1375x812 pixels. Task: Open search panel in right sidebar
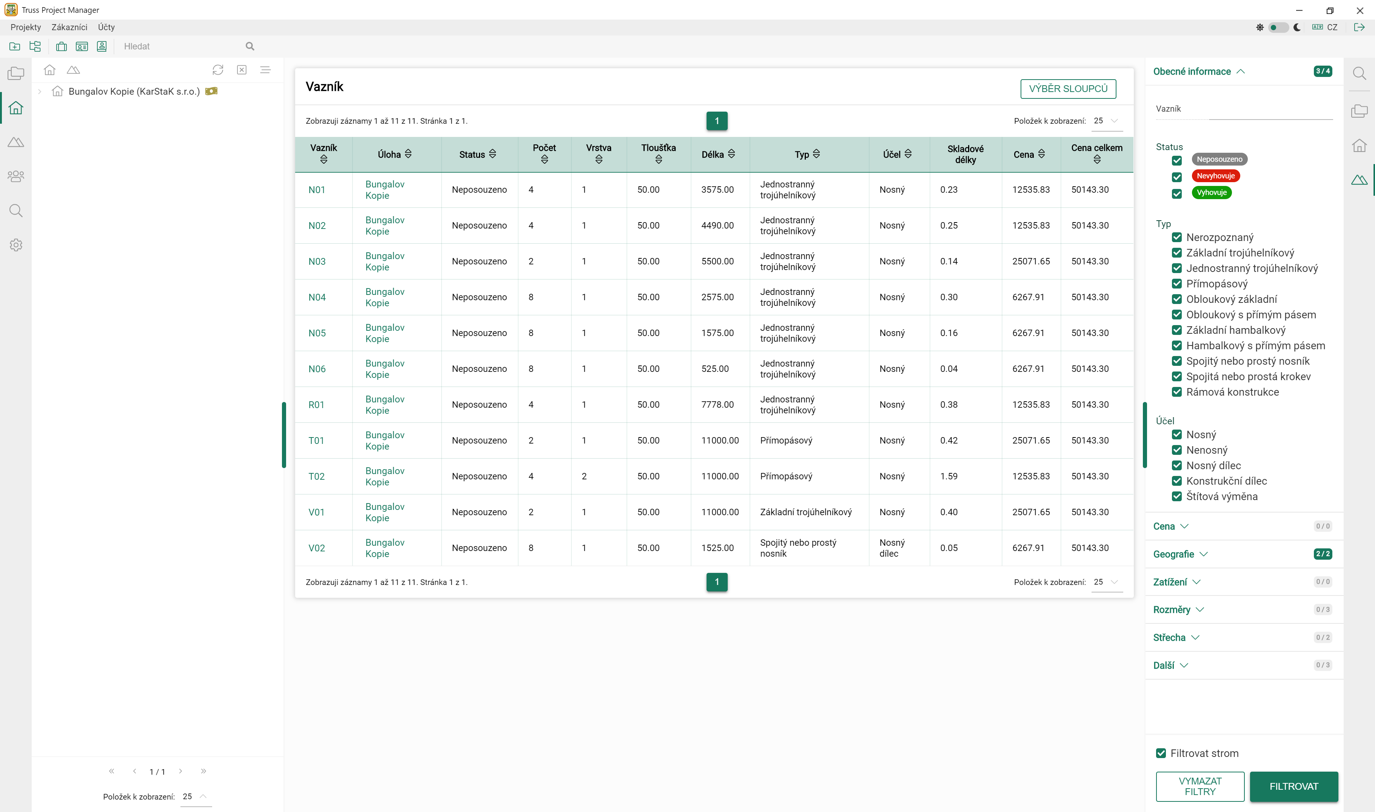pyautogui.click(x=1359, y=73)
